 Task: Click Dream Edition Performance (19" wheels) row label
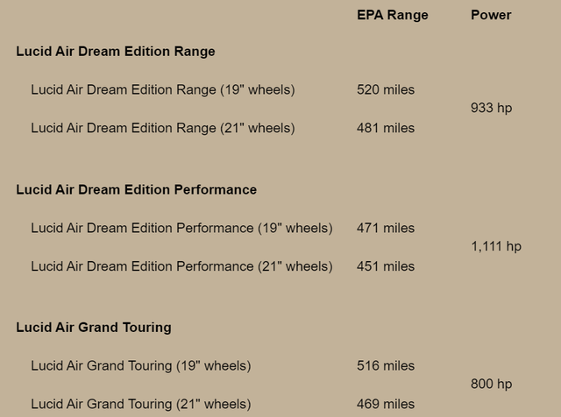pos(181,228)
